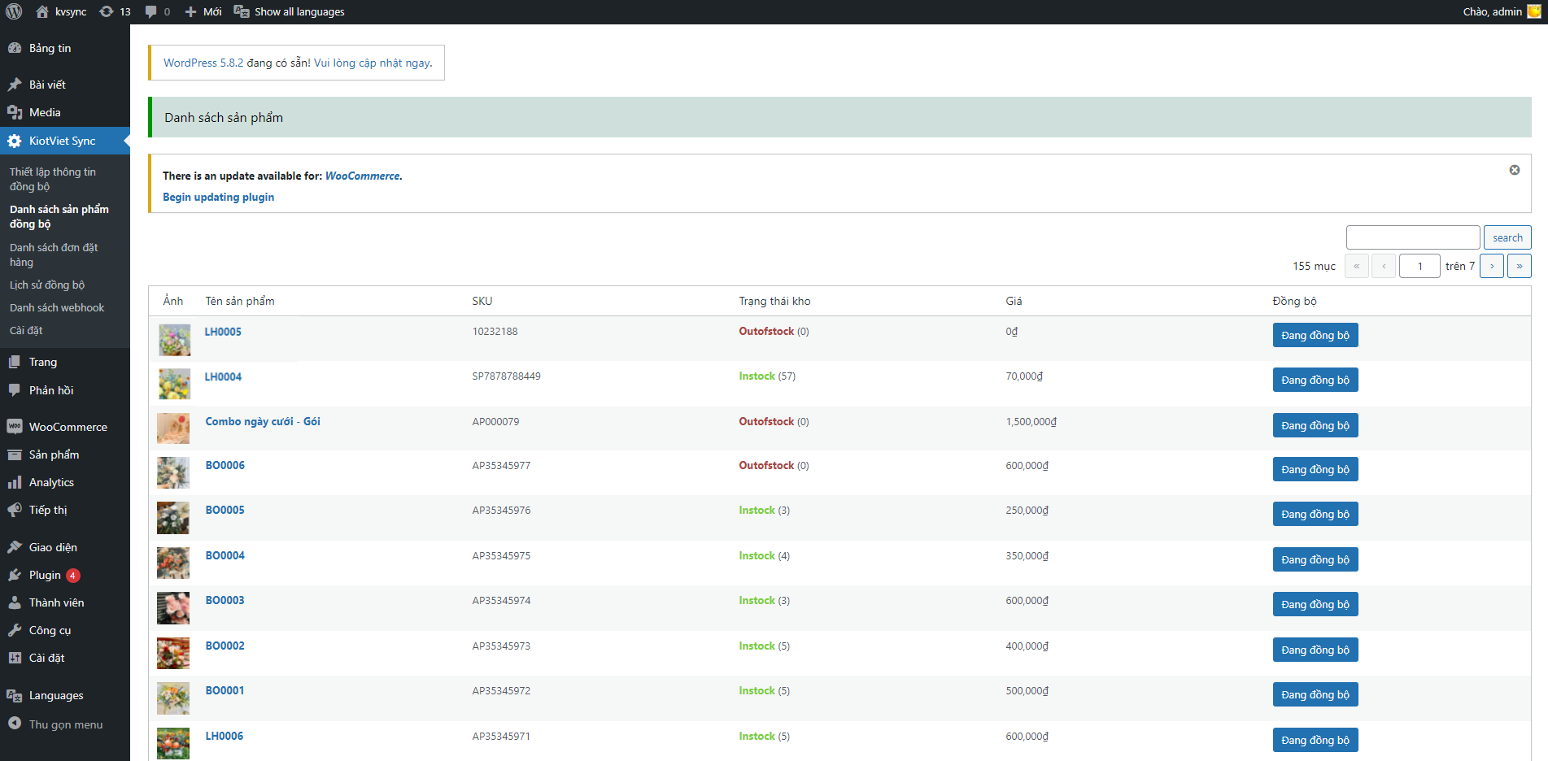Click Begin updating plugin link
Image resolution: width=1548 pixels, height=761 pixels.
[x=218, y=197]
